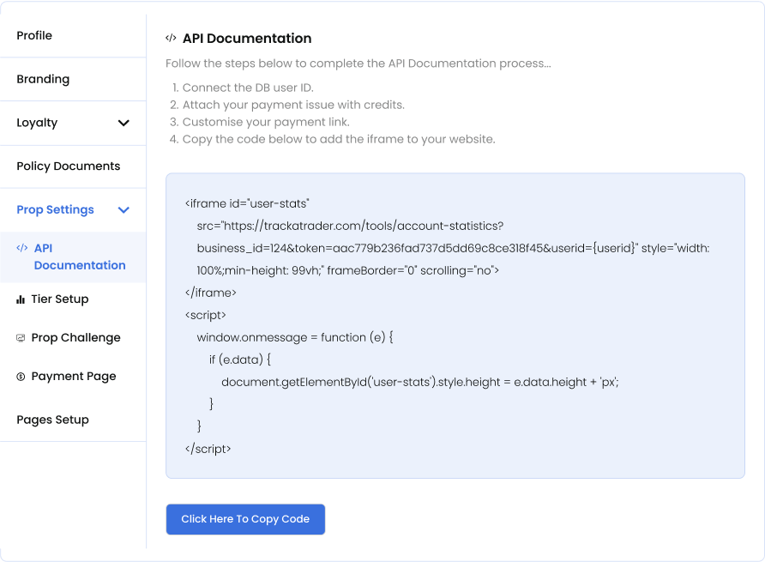Image resolution: width=765 pixels, height=562 pixels.
Task: Collapse the Prop Settings chevron arrow
Action: pyautogui.click(x=123, y=210)
